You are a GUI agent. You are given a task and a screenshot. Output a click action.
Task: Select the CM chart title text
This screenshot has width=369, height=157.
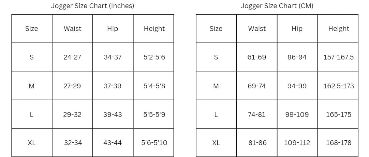tap(277, 6)
